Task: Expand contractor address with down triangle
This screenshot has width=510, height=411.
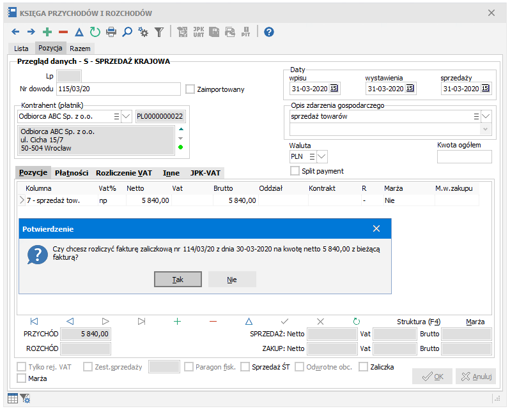Action: point(181,138)
